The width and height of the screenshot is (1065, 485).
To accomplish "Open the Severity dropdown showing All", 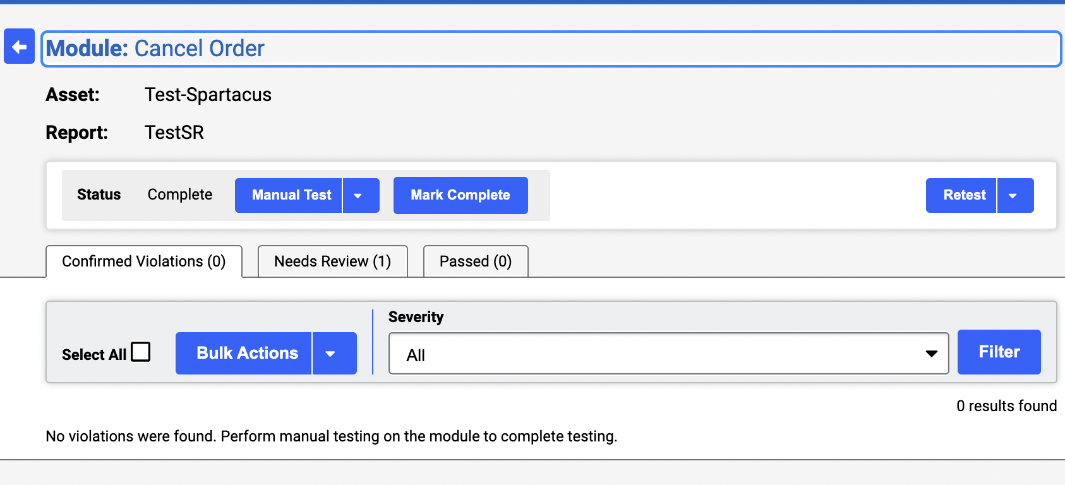I will (x=669, y=354).
